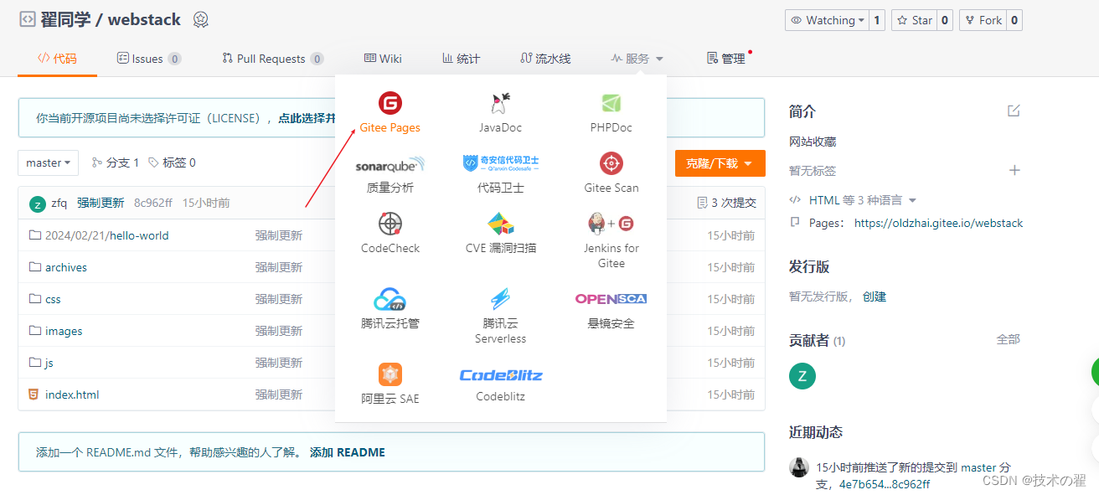1099x495 pixels.
Task: Open 腾讯云托管 service icon
Action: [x=390, y=299]
